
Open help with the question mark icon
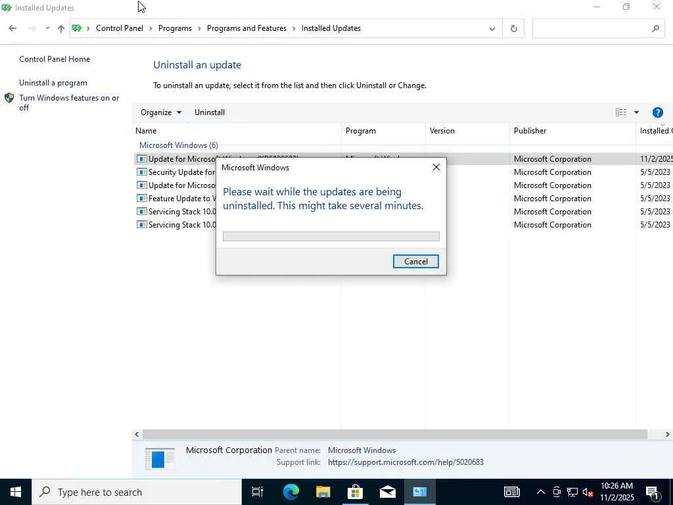[x=657, y=112]
